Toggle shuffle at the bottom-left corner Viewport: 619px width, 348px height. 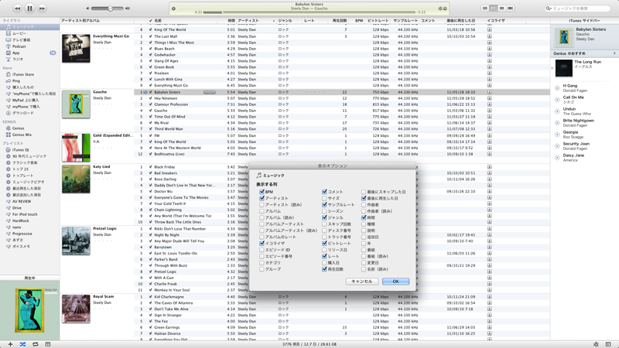[22, 344]
